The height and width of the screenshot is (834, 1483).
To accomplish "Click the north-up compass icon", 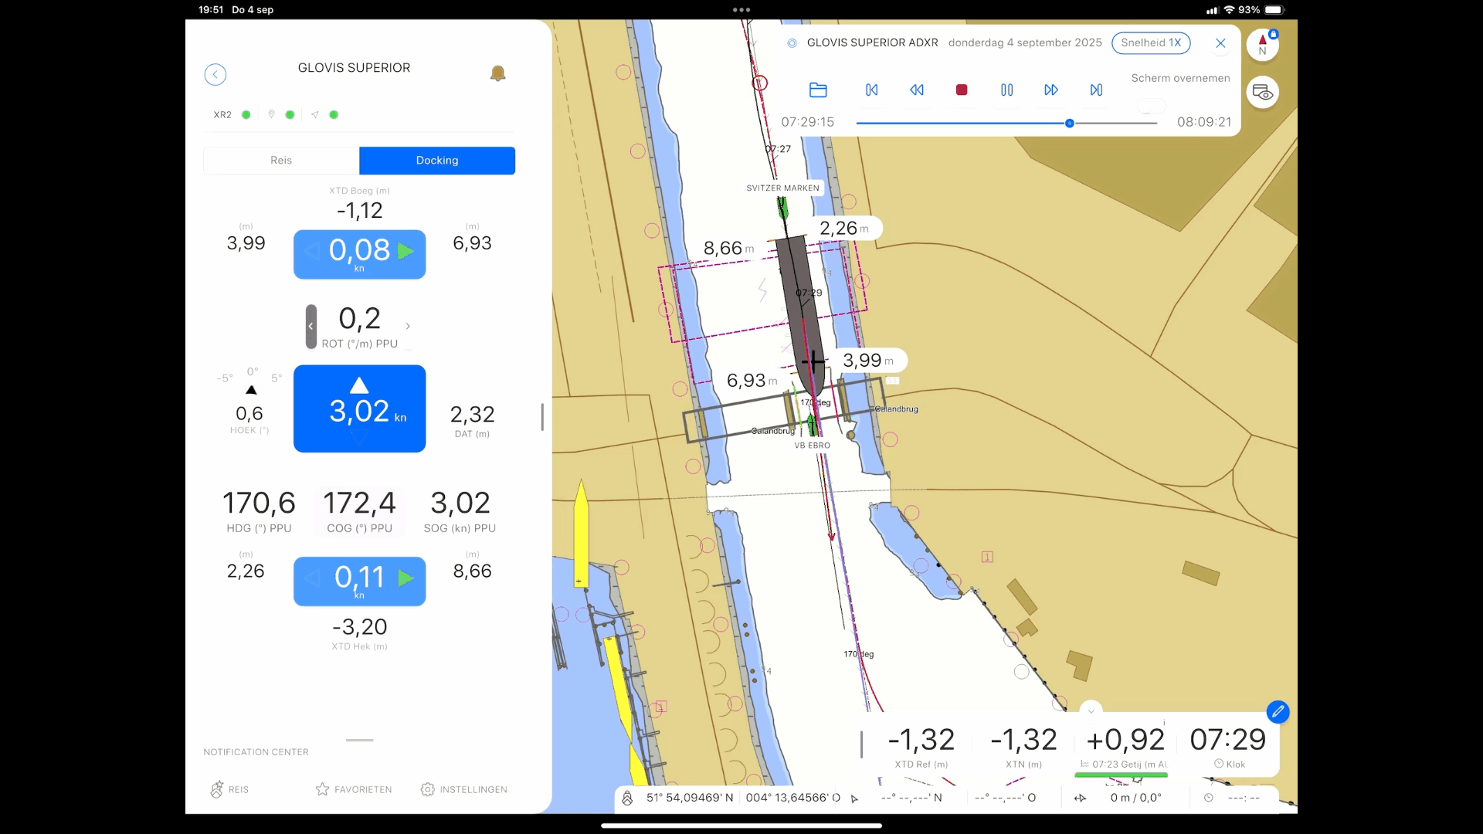I will [1262, 44].
